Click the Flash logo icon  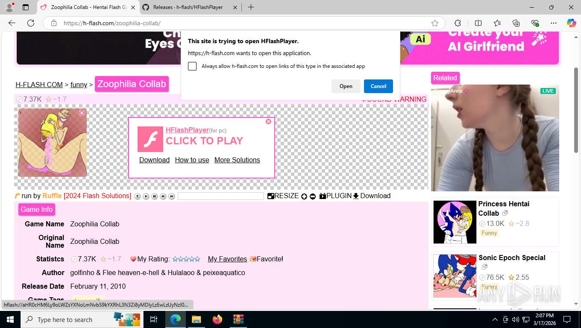[x=150, y=139]
